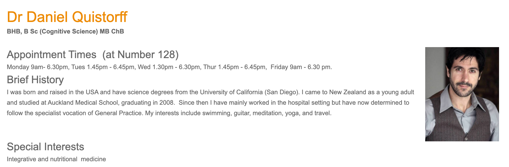
Task: Click the Special Interests heading
Action: click(46, 147)
